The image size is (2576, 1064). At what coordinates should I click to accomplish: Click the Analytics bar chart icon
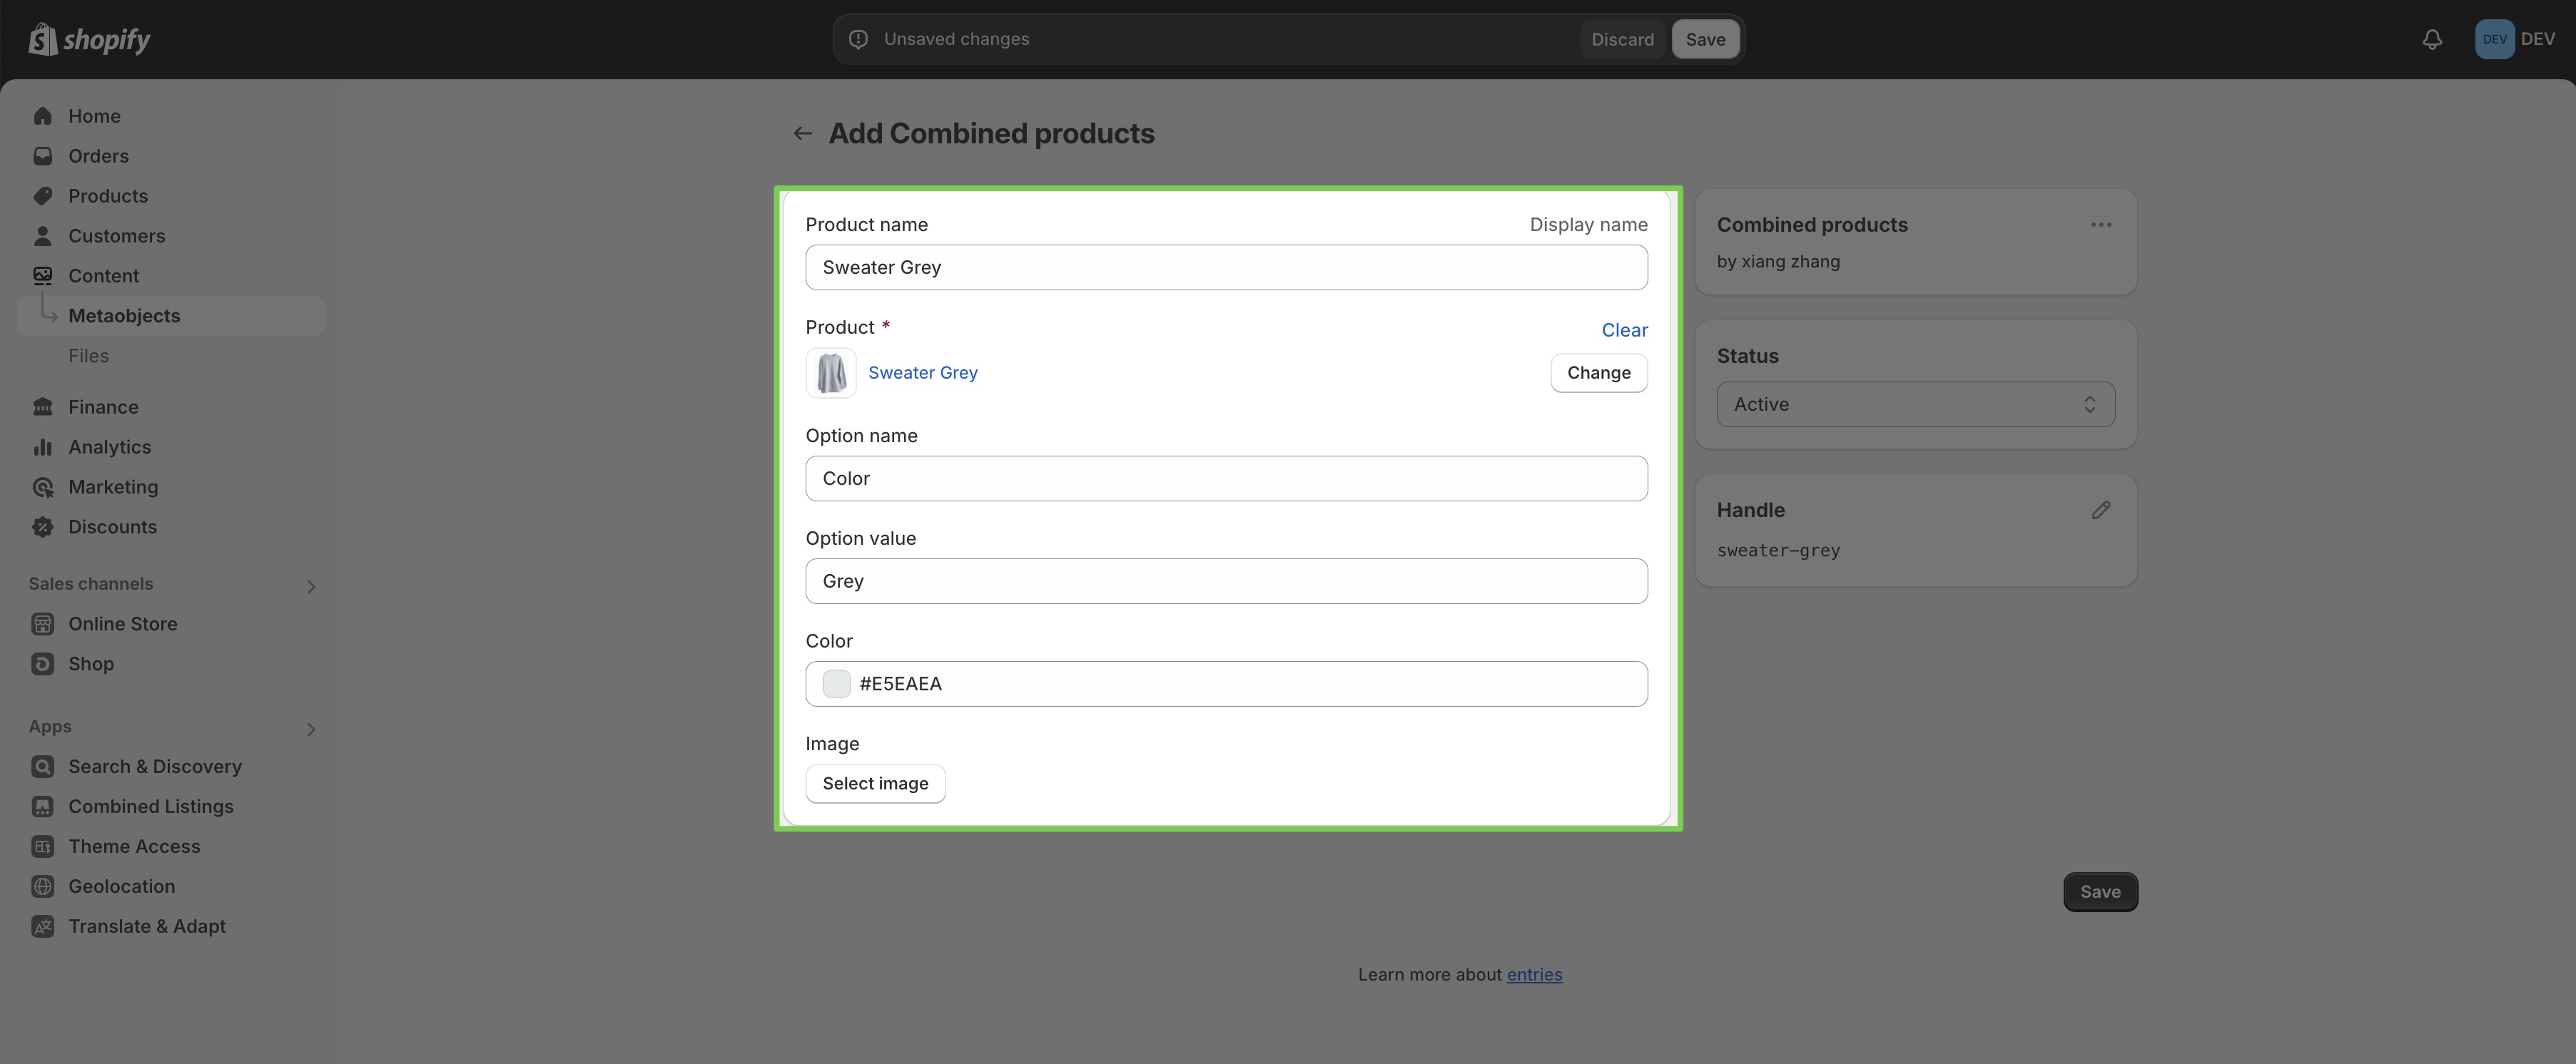coord(42,446)
